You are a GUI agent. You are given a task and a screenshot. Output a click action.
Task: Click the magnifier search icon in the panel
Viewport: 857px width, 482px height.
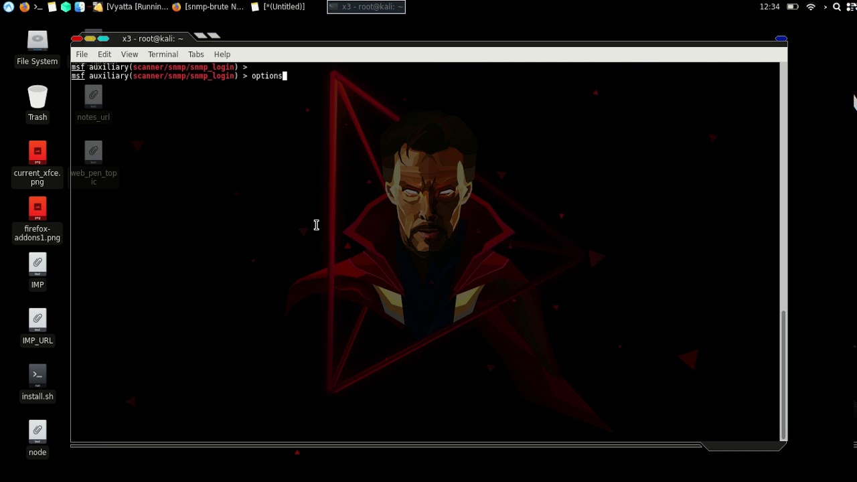click(837, 7)
